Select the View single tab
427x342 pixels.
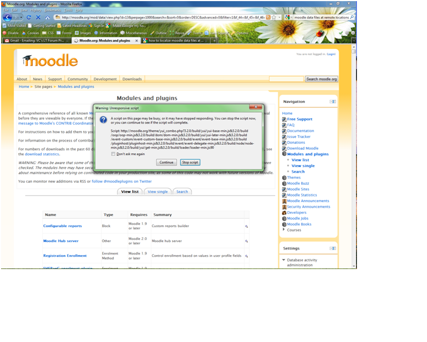point(158,192)
